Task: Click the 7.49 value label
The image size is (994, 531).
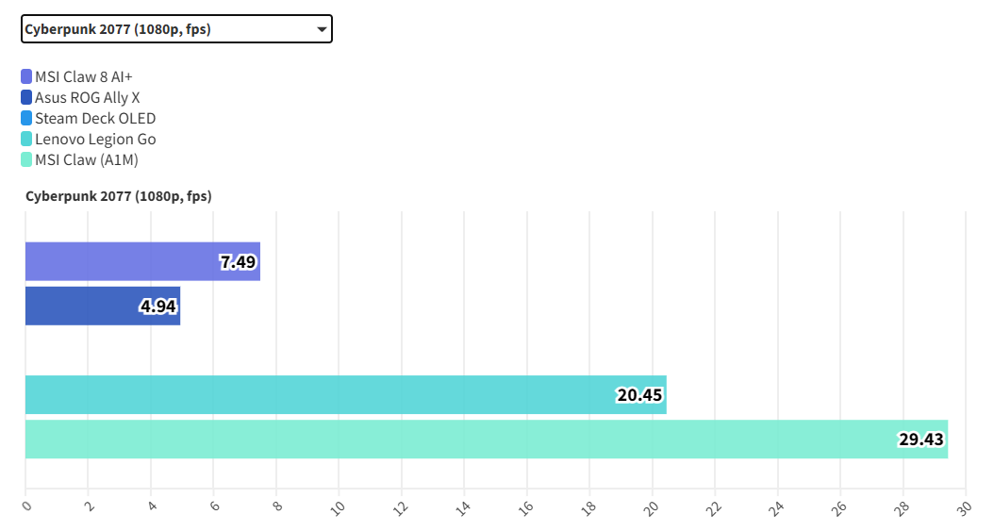Action: (x=239, y=262)
